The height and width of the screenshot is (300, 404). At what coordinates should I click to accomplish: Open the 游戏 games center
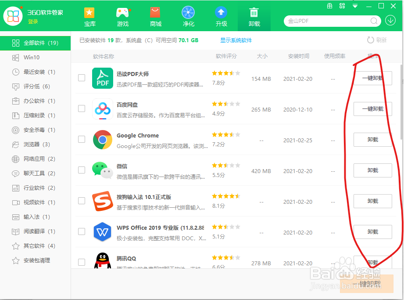pyautogui.click(x=122, y=16)
